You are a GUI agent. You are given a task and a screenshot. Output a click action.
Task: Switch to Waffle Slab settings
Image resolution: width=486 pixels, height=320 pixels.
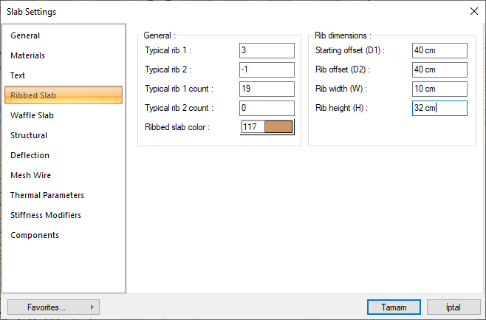point(32,115)
